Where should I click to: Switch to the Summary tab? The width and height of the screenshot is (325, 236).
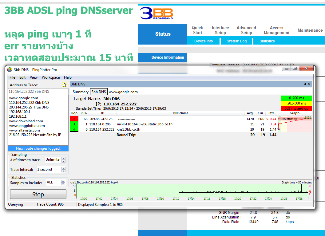click(81, 92)
